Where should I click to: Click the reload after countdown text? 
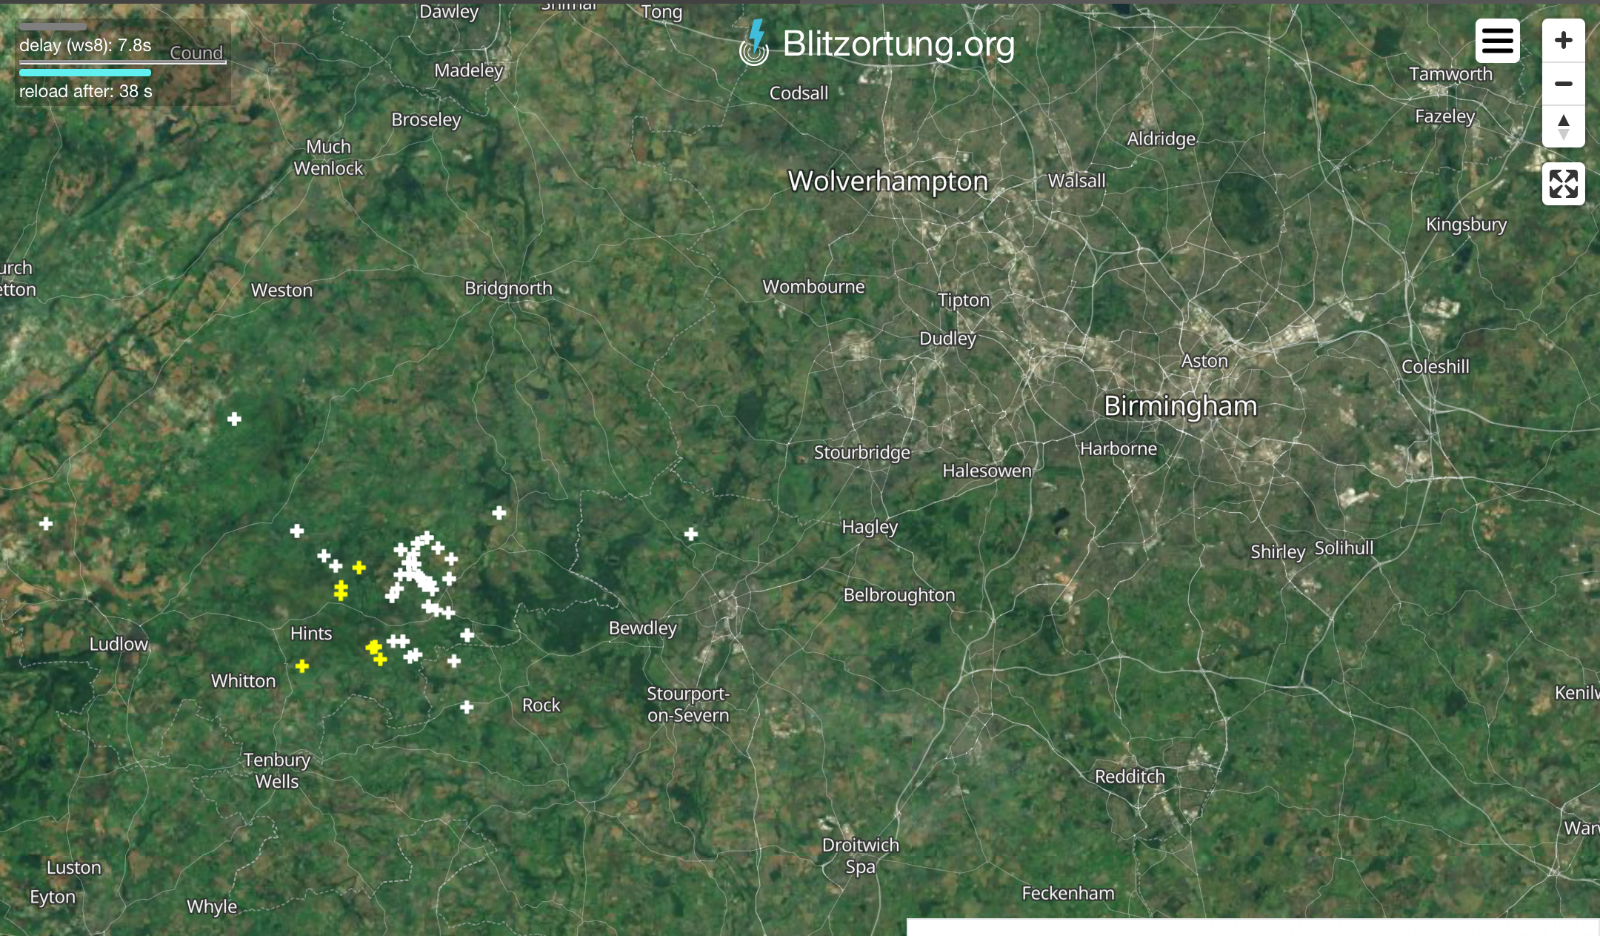(x=86, y=91)
